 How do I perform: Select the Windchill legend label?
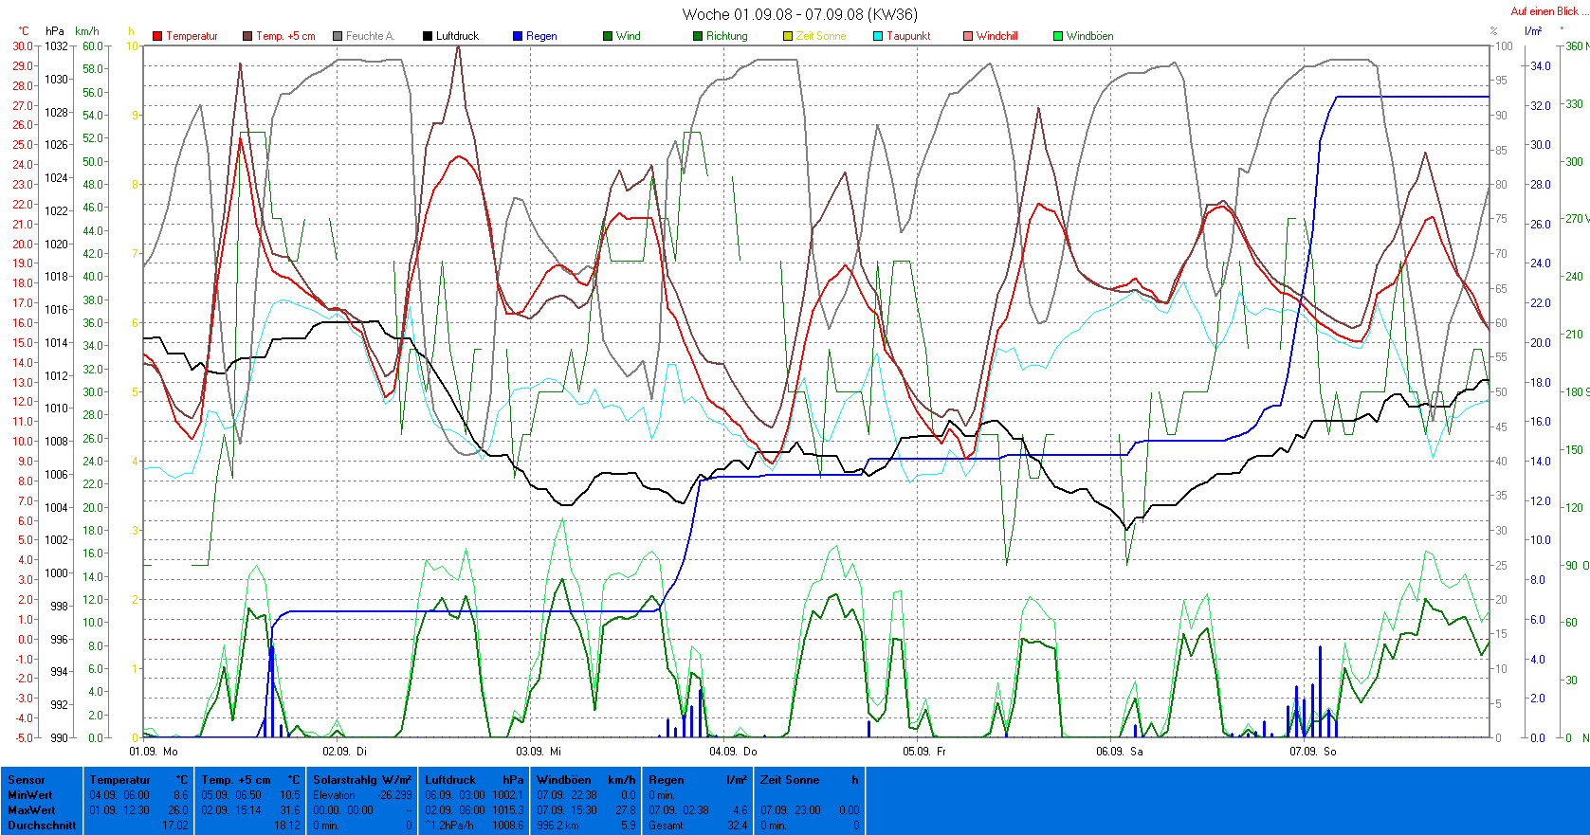point(996,36)
